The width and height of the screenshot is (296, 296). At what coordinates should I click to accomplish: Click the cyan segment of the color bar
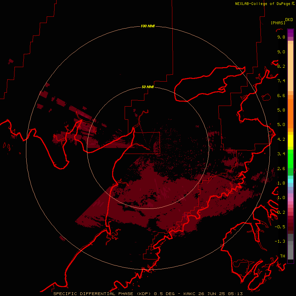click(x=290, y=181)
